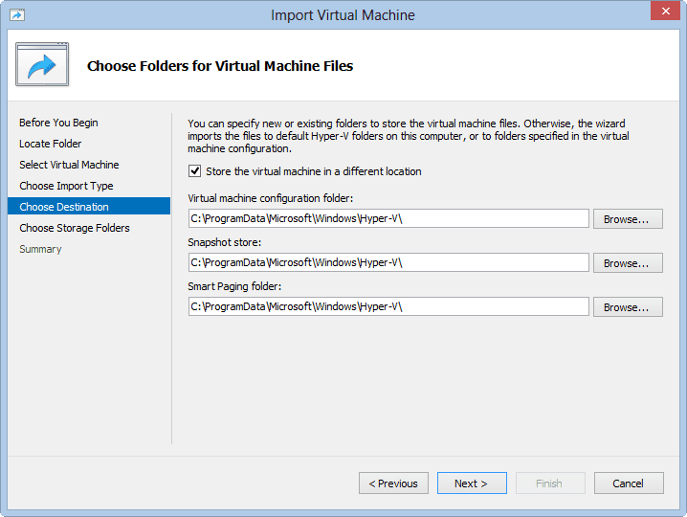
Task: Browse for the Snapshot store location
Action: pos(628,263)
